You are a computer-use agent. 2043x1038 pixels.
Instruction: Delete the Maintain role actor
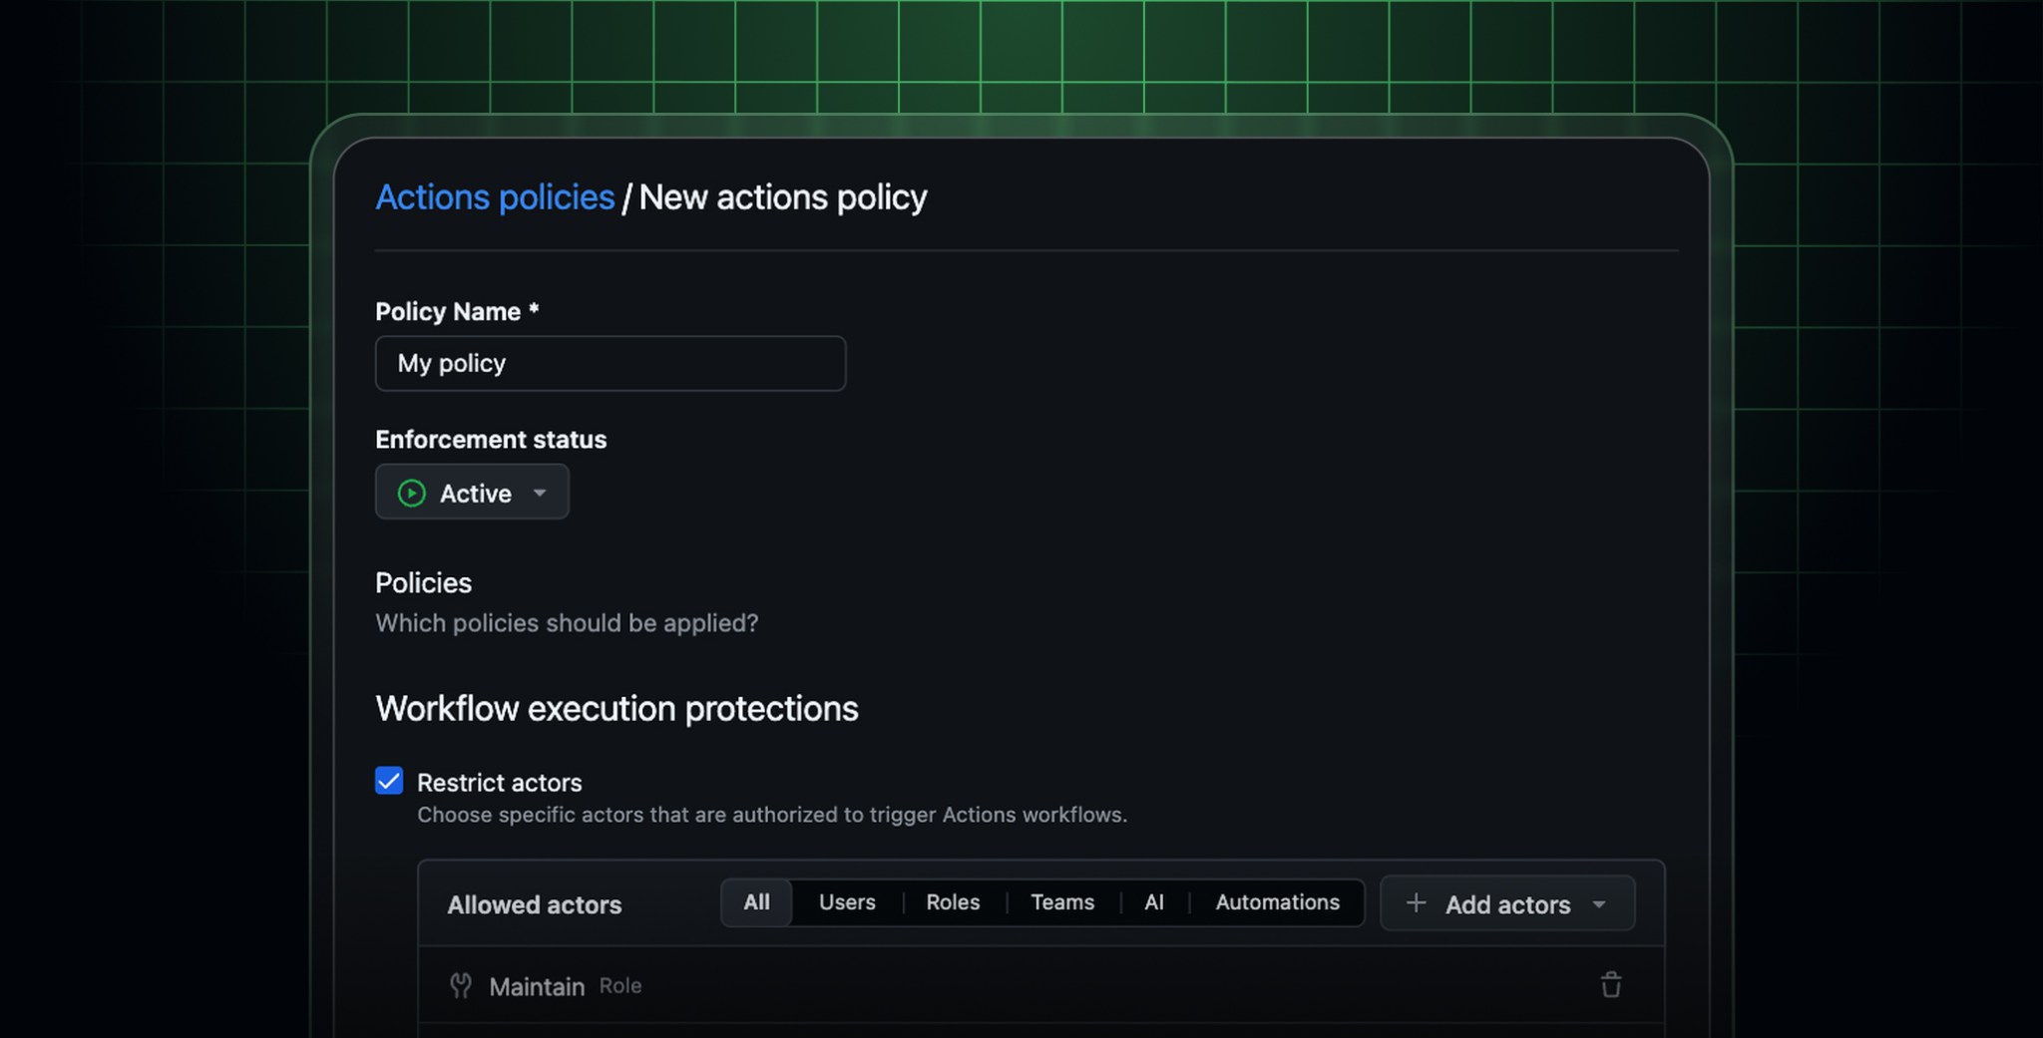tap(1611, 985)
